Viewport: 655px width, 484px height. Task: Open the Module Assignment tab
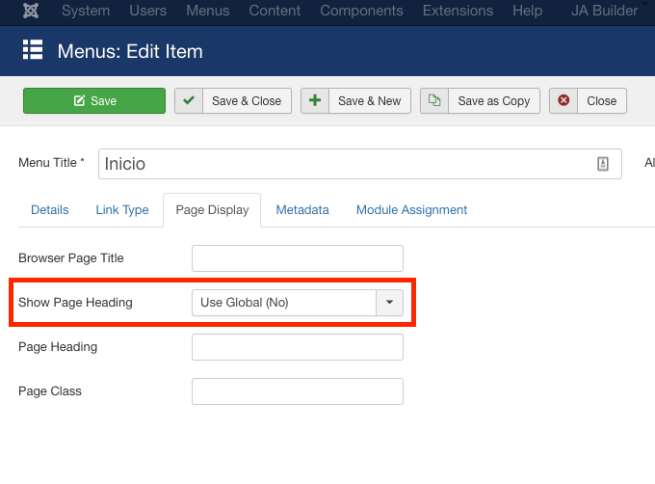[x=411, y=209]
